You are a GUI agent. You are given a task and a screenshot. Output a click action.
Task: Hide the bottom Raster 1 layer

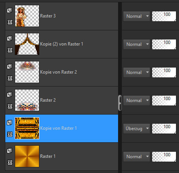(x=10, y=162)
